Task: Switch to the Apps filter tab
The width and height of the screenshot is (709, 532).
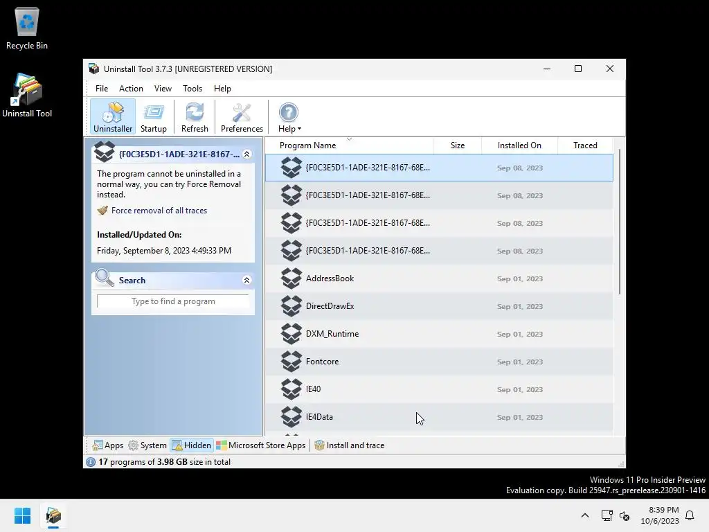Action: pyautogui.click(x=107, y=445)
